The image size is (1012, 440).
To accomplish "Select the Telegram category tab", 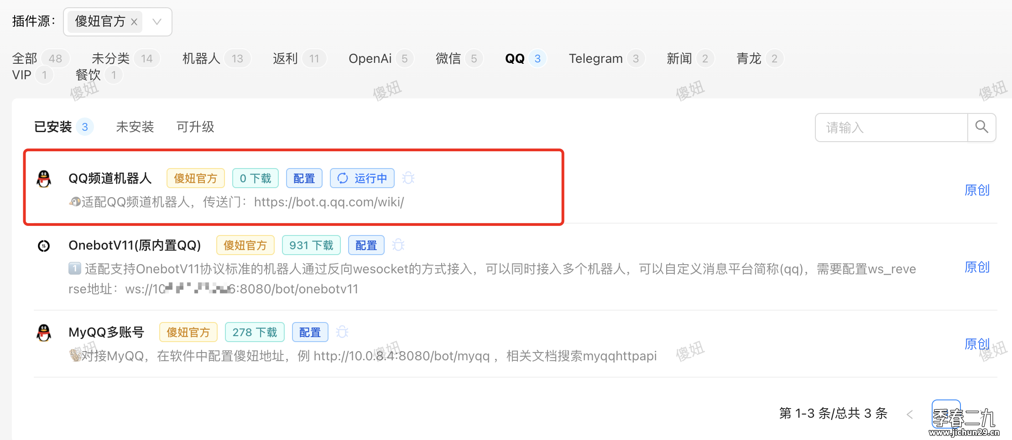I will point(607,58).
